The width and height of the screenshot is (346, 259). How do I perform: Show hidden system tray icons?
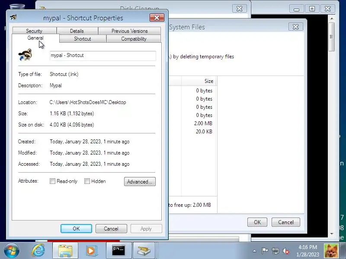254,251
